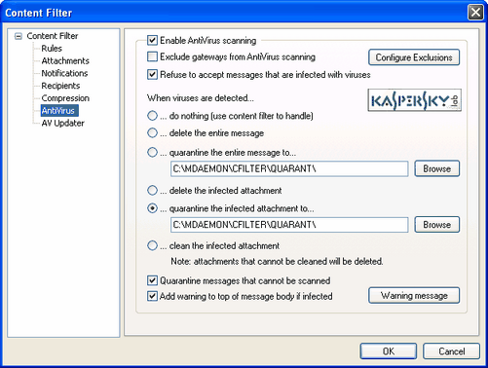Select Recipients in the tree
488x368 pixels.
[60, 86]
